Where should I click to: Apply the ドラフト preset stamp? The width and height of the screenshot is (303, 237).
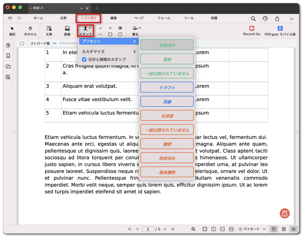(x=167, y=88)
